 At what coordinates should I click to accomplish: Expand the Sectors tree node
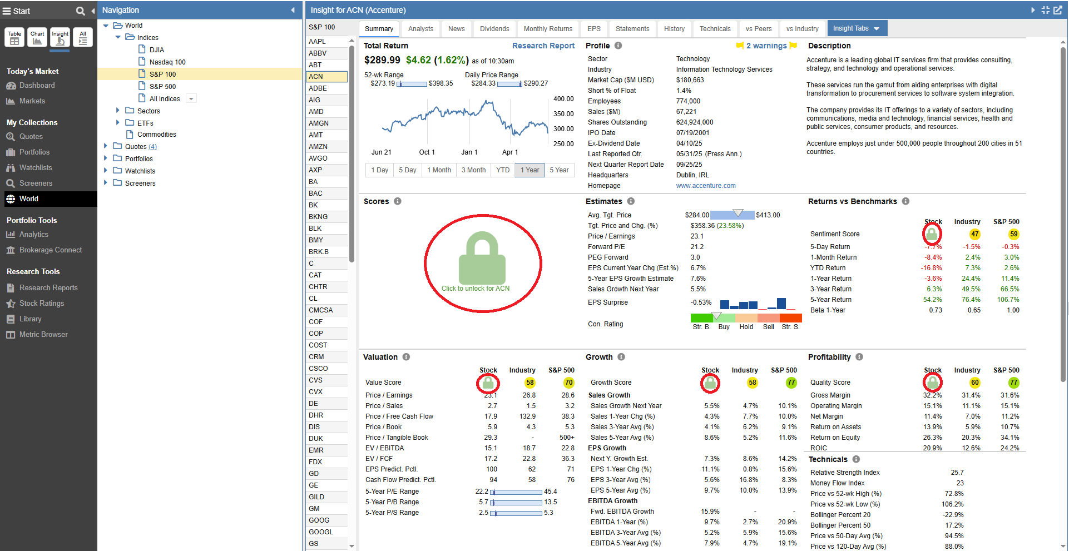pyautogui.click(x=117, y=111)
